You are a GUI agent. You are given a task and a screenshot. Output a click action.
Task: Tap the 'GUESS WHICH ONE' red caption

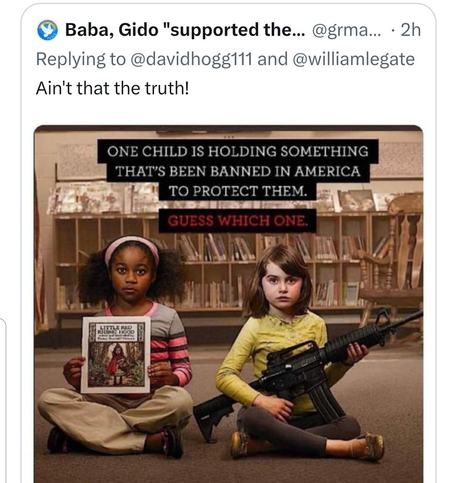[x=238, y=220]
